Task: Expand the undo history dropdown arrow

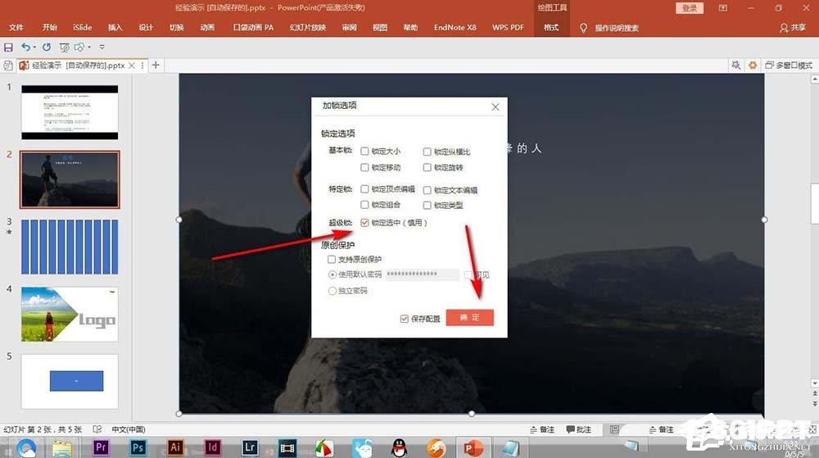Action: click(x=34, y=47)
